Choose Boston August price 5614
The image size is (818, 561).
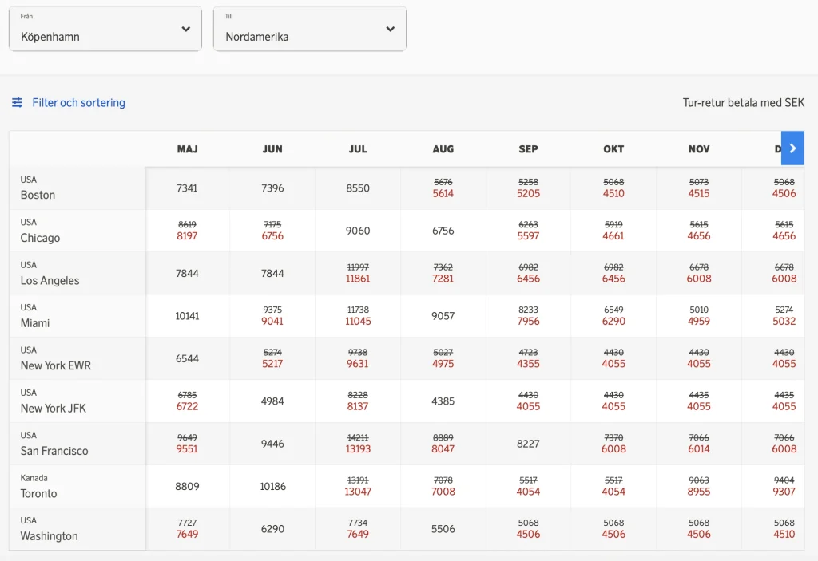click(443, 193)
